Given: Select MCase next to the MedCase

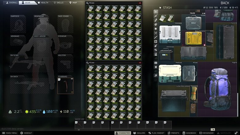Looking at the screenshot, I should (x=190, y=73).
